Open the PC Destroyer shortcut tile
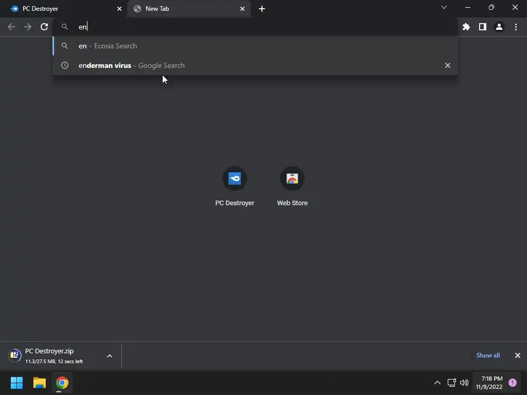The height and width of the screenshot is (395, 527). click(x=235, y=187)
